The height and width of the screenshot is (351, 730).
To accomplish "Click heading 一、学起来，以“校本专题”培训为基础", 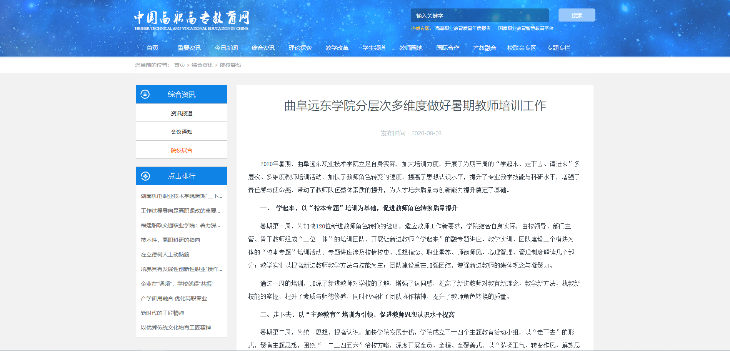I will (359, 208).
